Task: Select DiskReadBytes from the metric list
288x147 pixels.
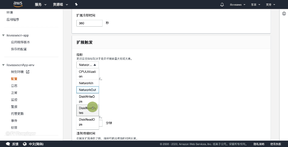Action: [x=88, y=110]
